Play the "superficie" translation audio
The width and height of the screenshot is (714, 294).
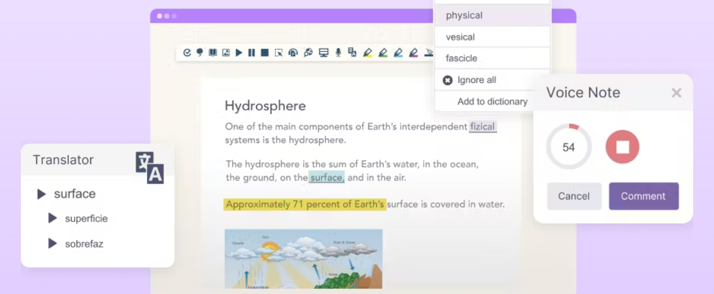[x=53, y=218]
